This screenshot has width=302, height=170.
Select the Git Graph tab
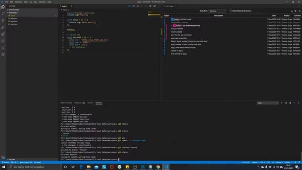[x=170, y=6]
